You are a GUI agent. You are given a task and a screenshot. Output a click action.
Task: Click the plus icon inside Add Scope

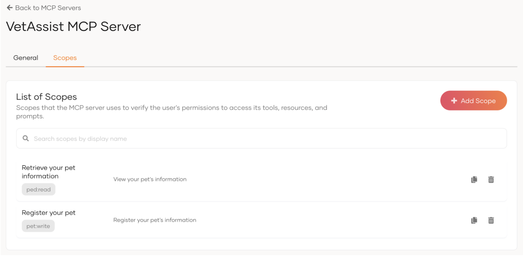tap(454, 100)
